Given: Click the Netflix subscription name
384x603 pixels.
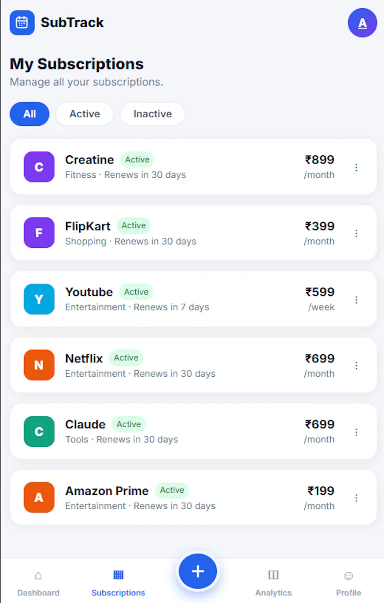Looking at the screenshot, I should (x=84, y=358).
